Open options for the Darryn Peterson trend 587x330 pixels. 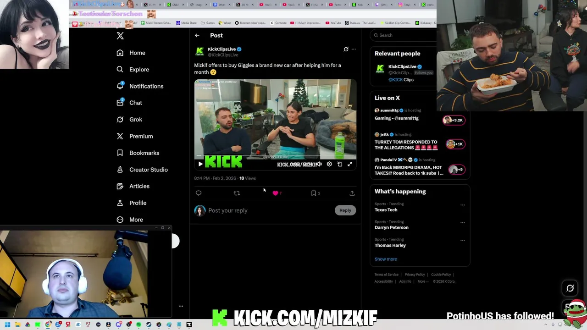[462, 223]
